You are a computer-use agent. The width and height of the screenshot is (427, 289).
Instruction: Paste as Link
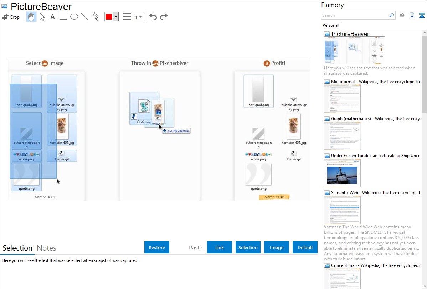click(x=220, y=247)
